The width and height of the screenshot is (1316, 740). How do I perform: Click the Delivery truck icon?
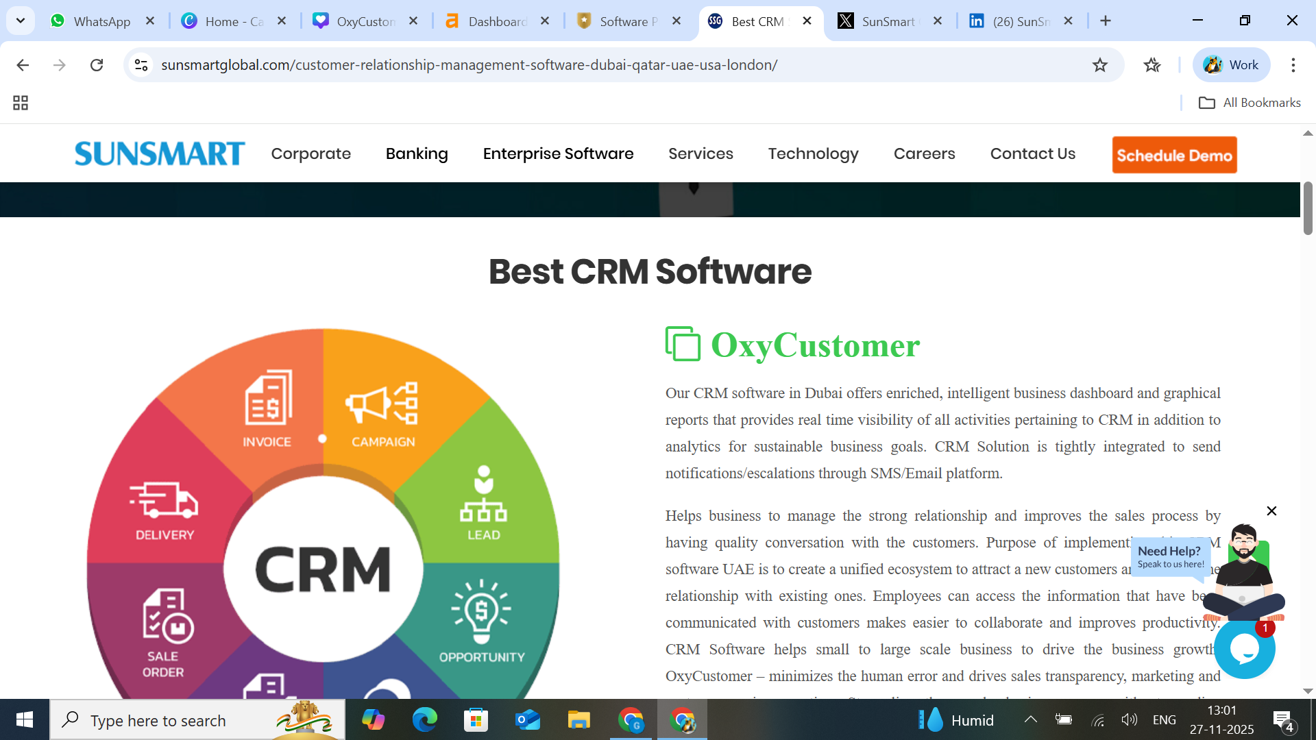click(x=164, y=500)
